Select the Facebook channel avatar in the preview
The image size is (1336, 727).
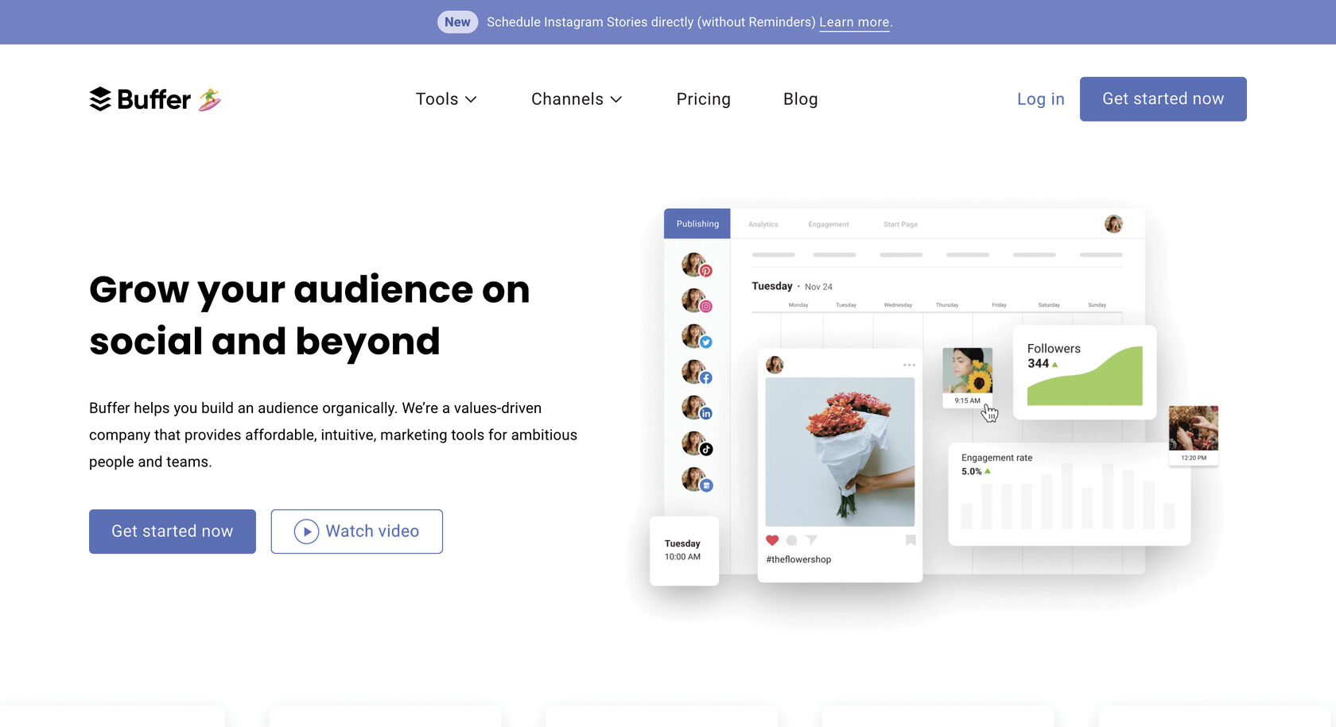[697, 373]
